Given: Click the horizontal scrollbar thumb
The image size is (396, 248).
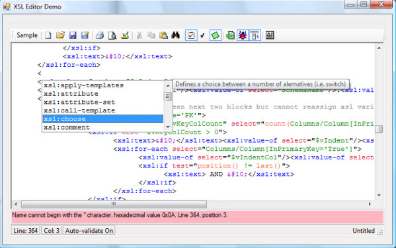Looking at the screenshot, I should tap(114, 204).
